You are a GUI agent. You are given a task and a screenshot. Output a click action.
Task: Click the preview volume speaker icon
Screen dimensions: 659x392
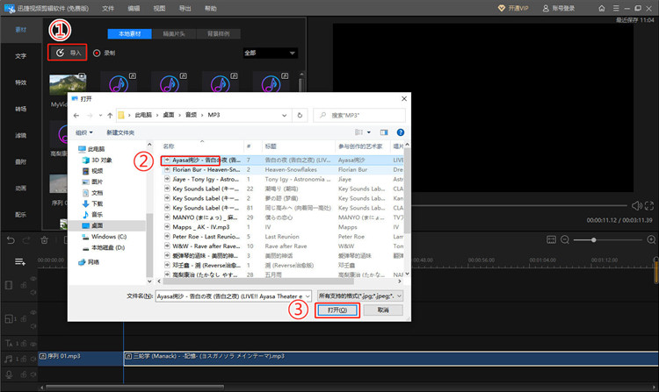coord(636,205)
